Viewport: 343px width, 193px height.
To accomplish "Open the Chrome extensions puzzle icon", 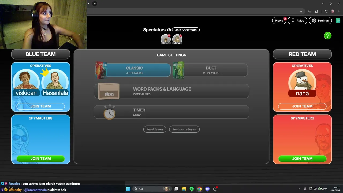I will [316, 11].
